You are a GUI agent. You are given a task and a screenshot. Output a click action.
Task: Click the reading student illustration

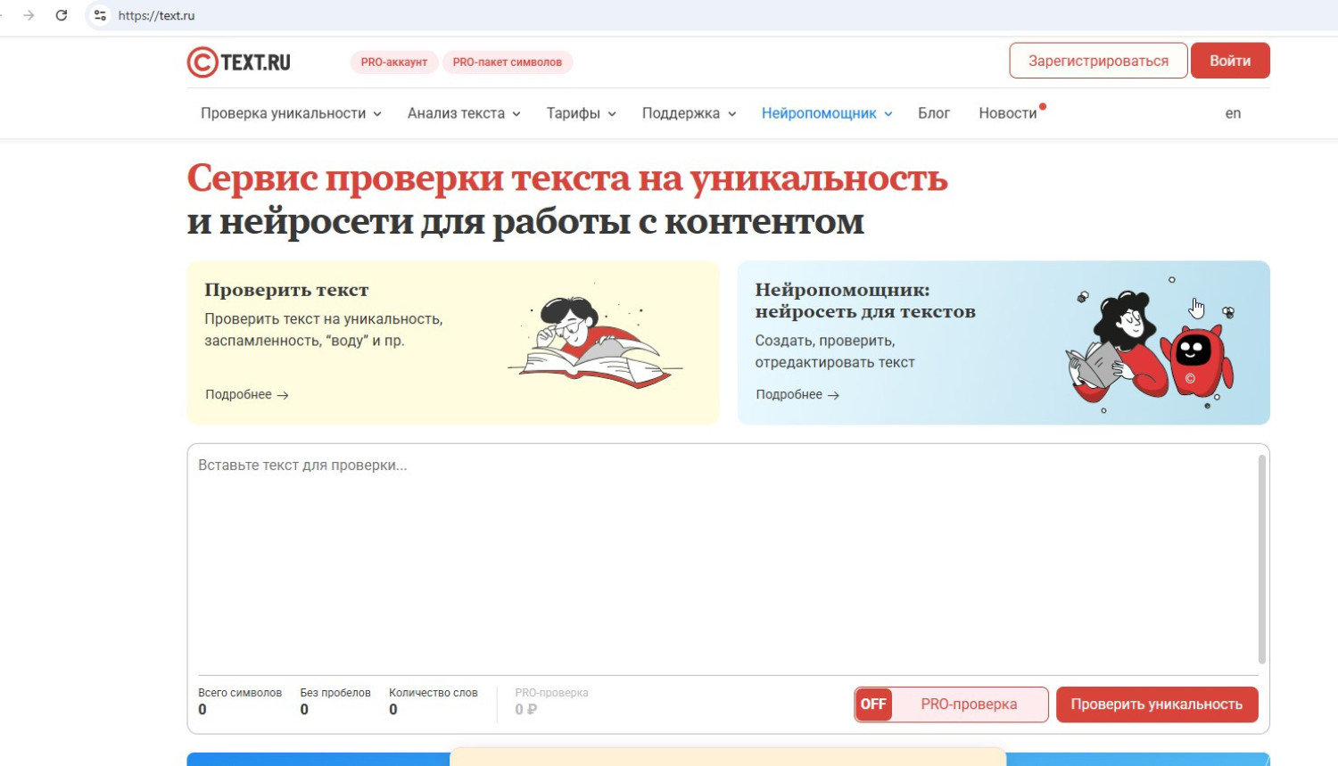(593, 343)
